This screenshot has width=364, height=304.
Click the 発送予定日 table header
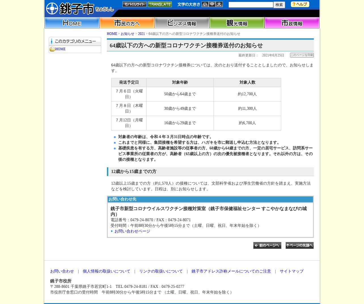(x=129, y=83)
